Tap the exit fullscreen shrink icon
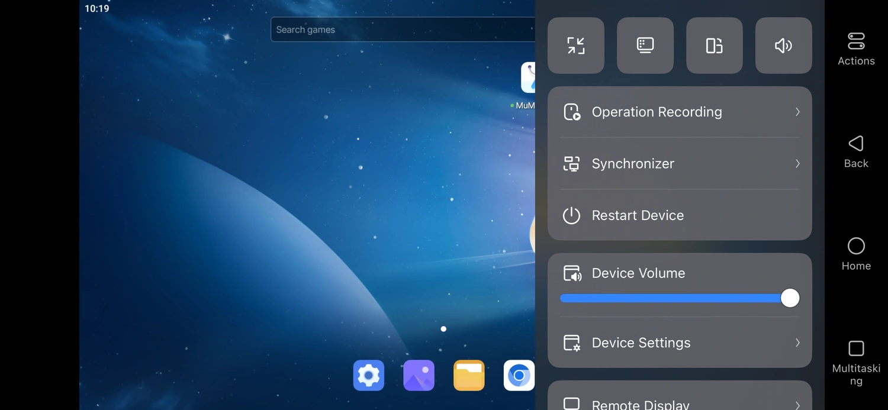This screenshot has height=410, width=888. (576, 46)
